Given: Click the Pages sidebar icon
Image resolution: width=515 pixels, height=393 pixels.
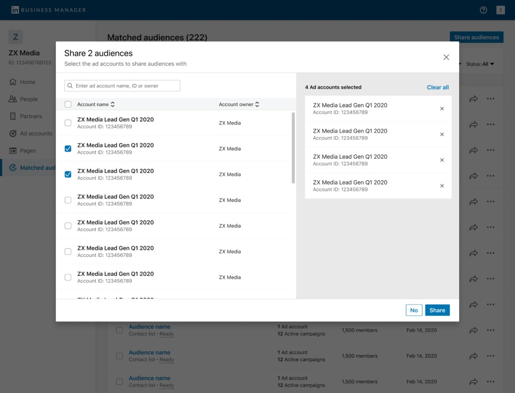Looking at the screenshot, I should coord(13,151).
